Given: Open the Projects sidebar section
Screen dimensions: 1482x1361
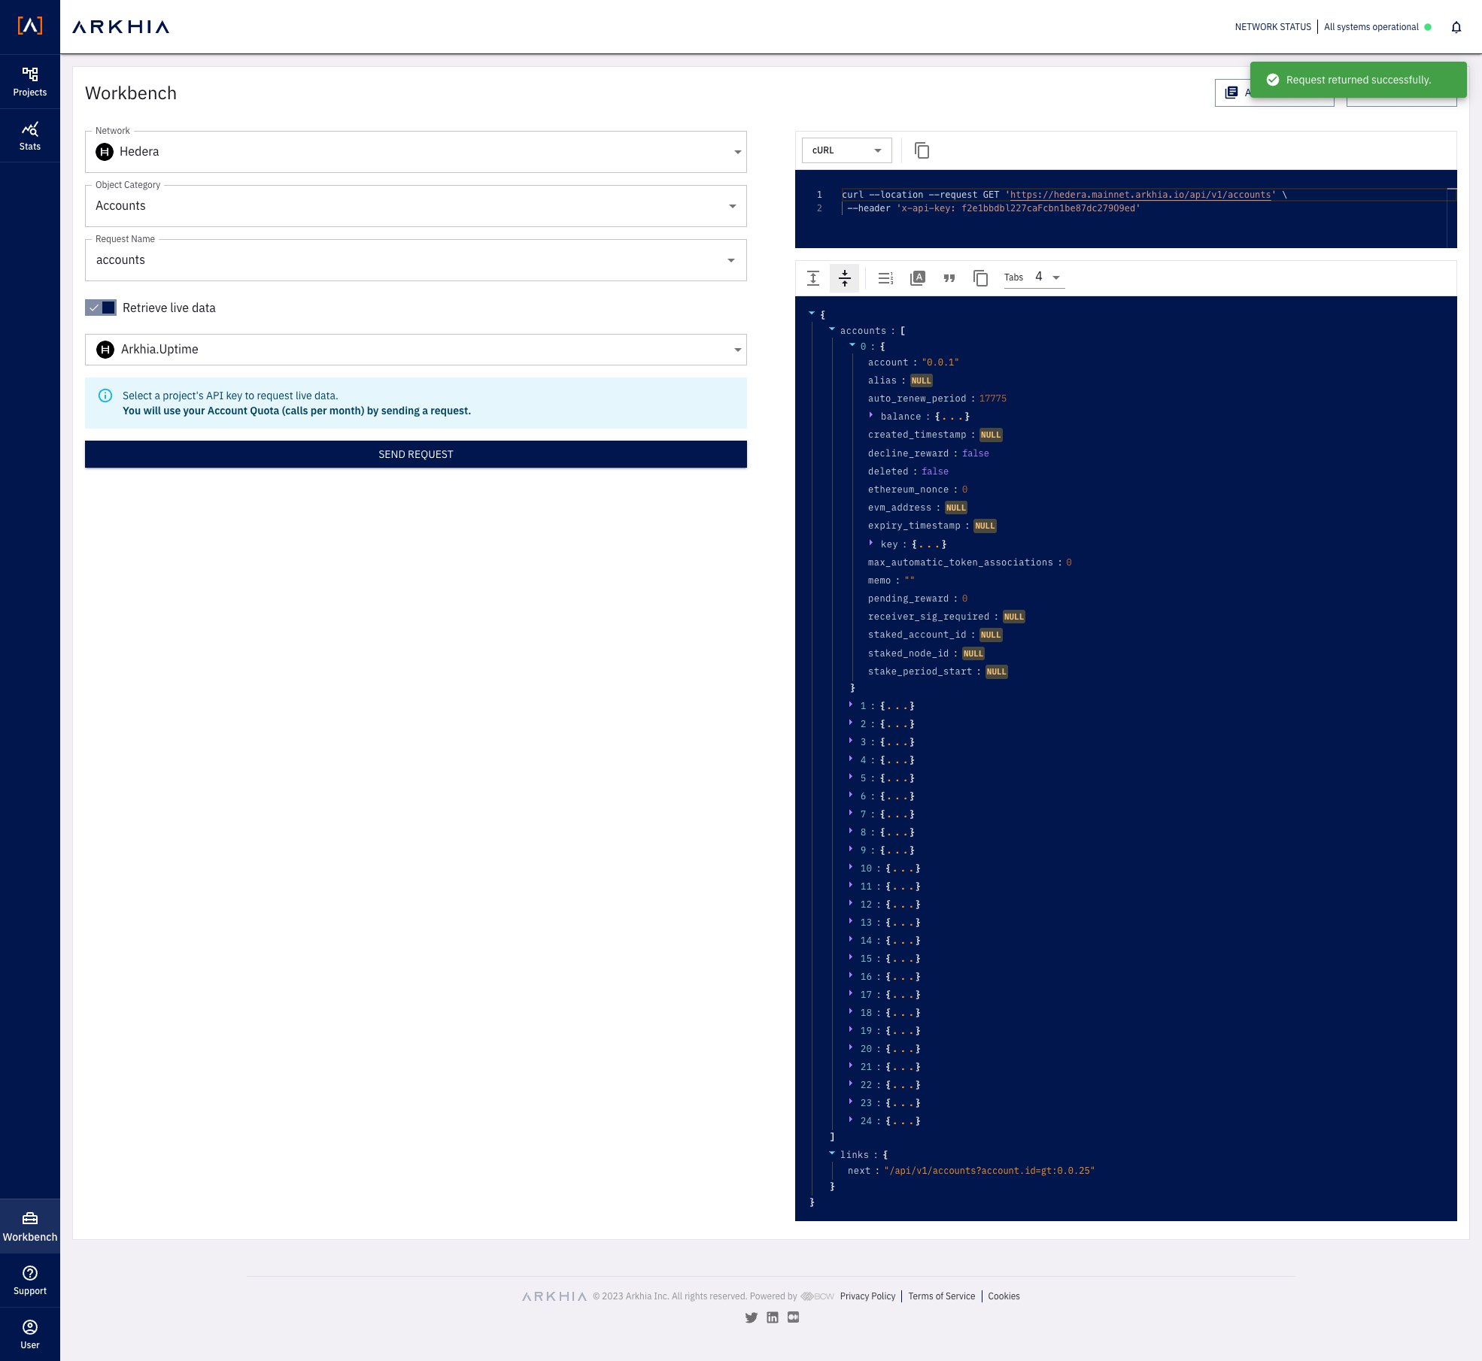Looking at the screenshot, I should click(x=30, y=82).
